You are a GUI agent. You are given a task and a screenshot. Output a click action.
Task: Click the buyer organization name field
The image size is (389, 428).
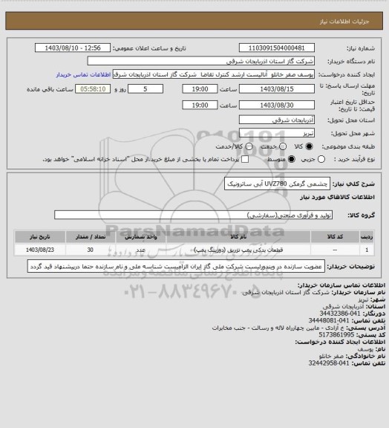click(200, 61)
